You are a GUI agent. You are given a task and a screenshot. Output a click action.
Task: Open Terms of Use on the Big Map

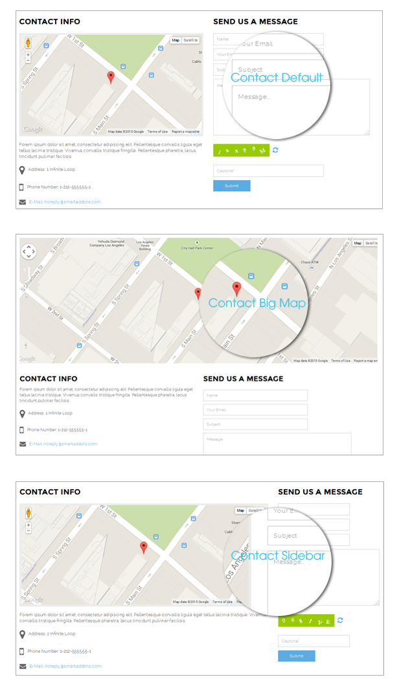click(x=341, y=361)
